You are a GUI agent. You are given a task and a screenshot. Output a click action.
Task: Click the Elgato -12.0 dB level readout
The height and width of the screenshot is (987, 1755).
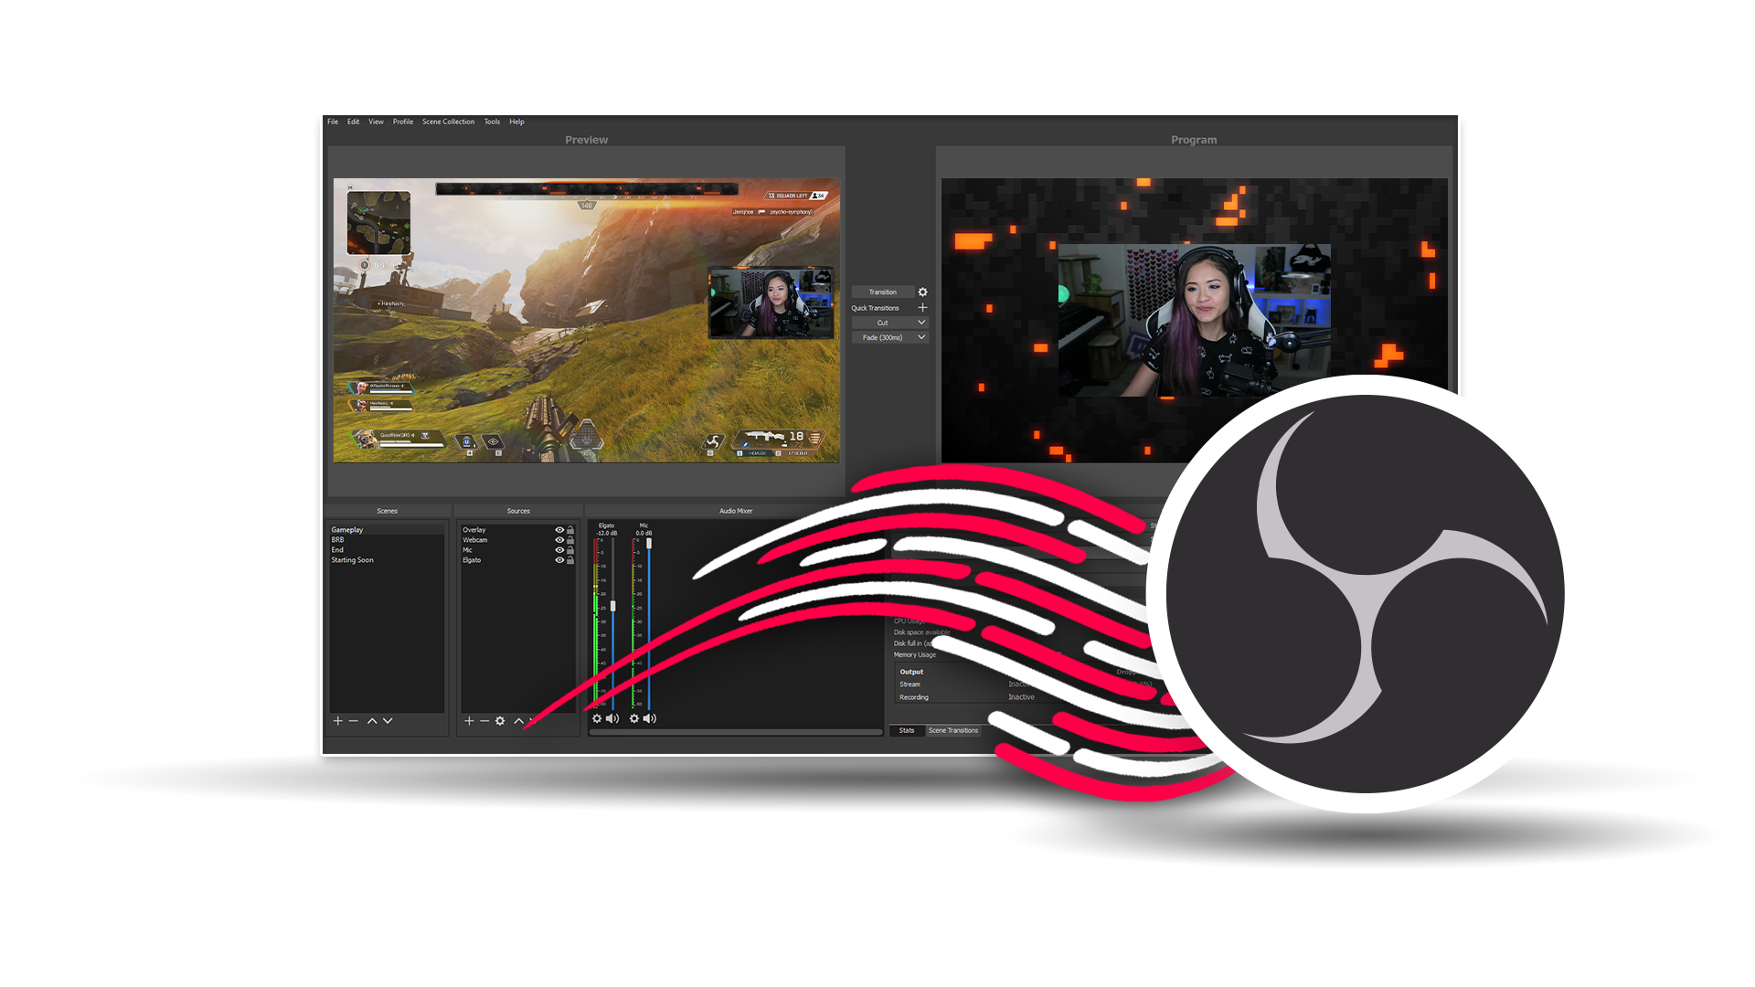[x=607, y=533]
